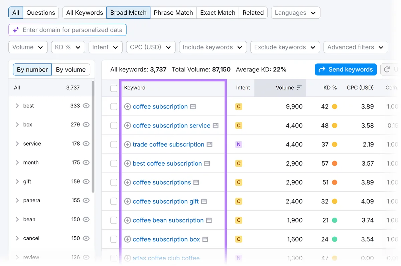Add trade coffee subscription via plus icon
The height and width of the screenshot is (266, 401).
pyautogui.click(x=127, y=145)
